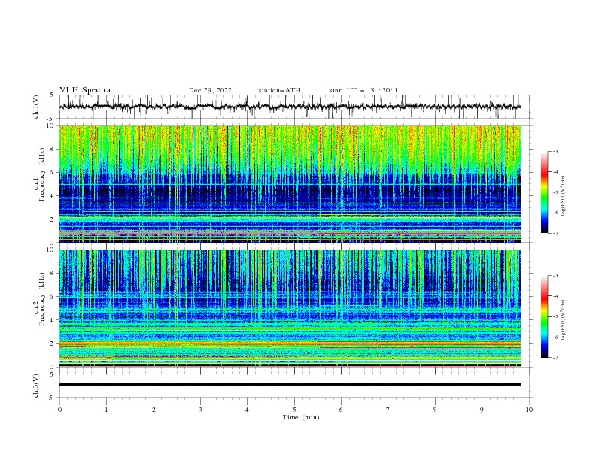
Task: Click the ch.1 voltage waveform trace panel
Action: (x=295, y=107)
